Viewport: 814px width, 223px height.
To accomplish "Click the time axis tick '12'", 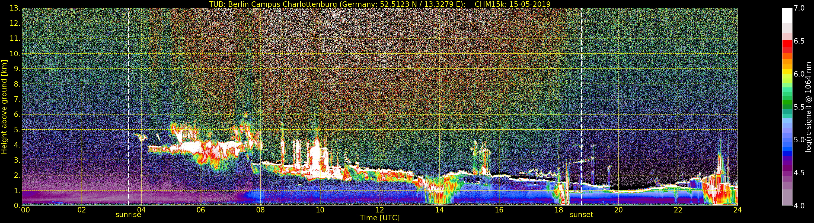I will click(380, 210).
